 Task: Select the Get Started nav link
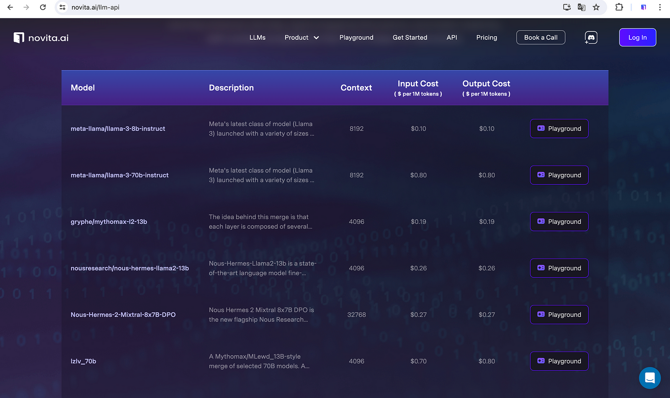tap(410, 38)
